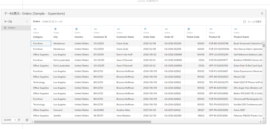The image size is (270, 129).
Task: Click the Abc type icon above Product Name
Action: click(236, 29)
